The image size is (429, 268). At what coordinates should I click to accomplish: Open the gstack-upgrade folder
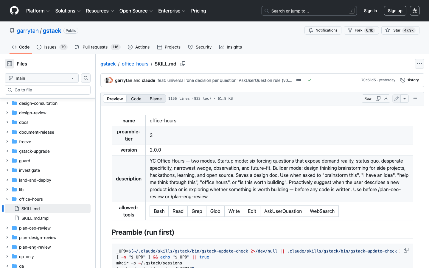tap(34, 151)
